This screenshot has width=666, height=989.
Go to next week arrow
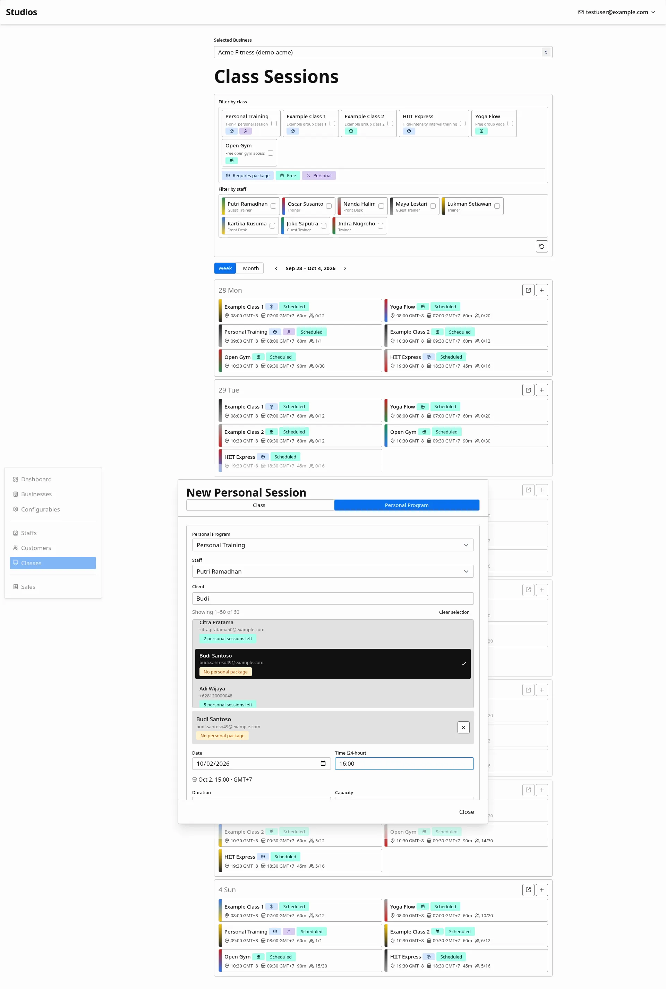(x=345, y=268)
